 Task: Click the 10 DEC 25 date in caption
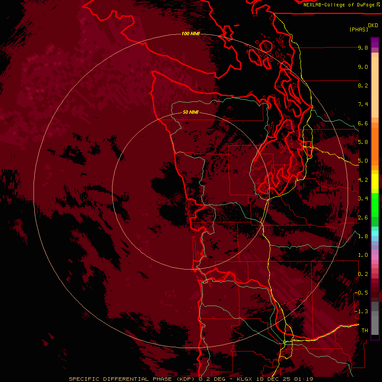(x=273, y=379)
